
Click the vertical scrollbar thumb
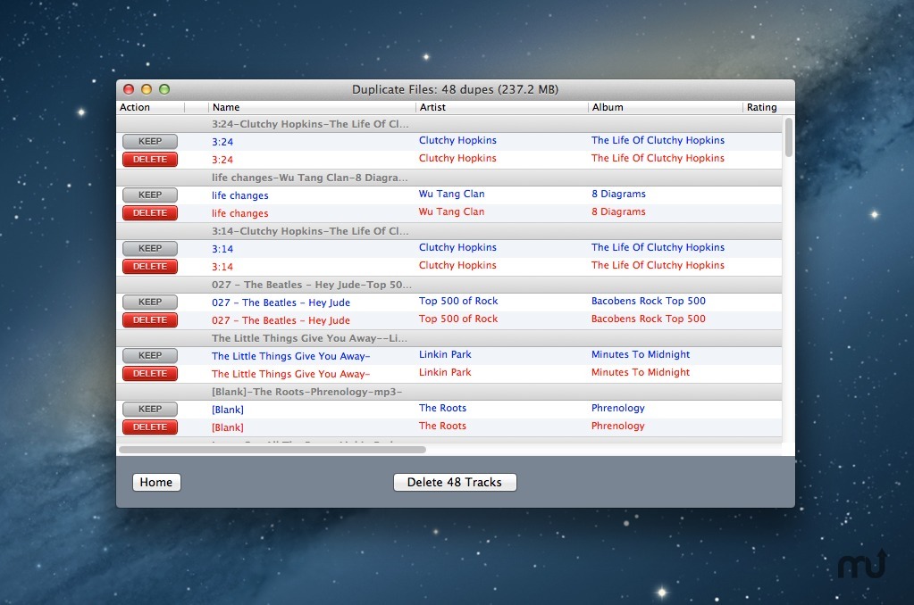click(788, 137)
